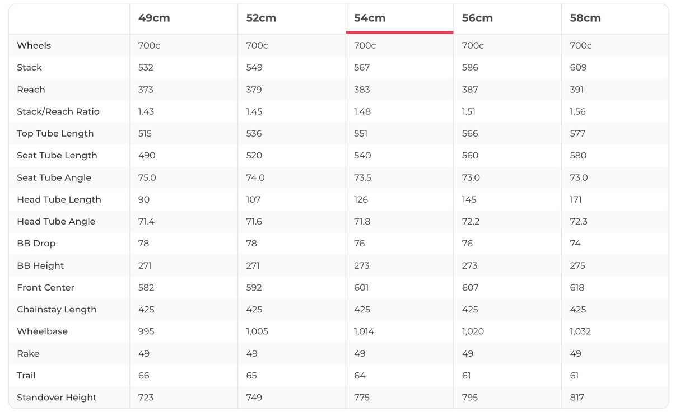Click the 1,014 wheelbase value

point(364,331)
